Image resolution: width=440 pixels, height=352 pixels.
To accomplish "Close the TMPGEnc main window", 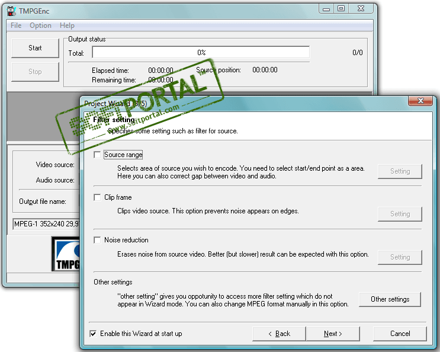I will click(361, 9).
